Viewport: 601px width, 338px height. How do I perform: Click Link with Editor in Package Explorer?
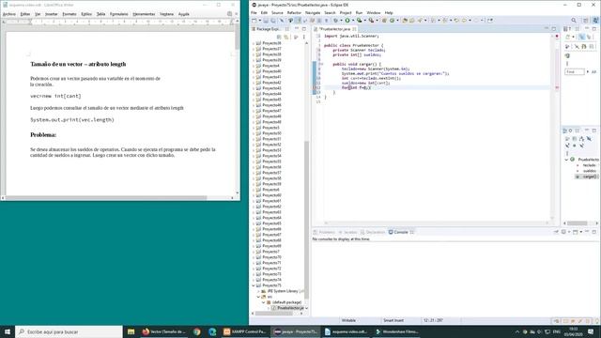[286, 37]
